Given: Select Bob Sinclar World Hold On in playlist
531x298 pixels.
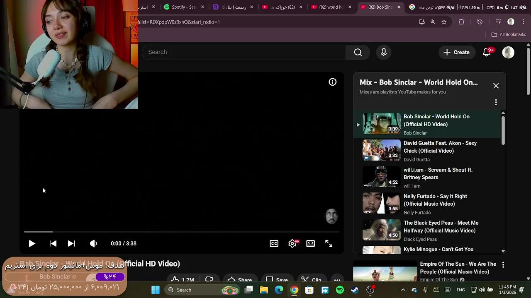Looking at the screenshot, I should point(427,124).
